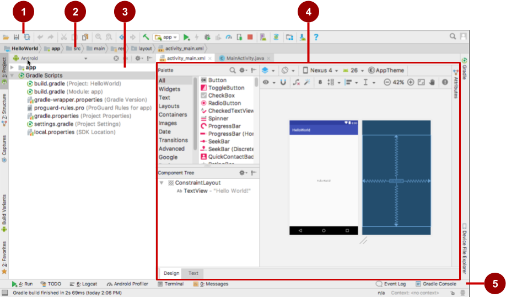This screenshot has width=506, height=297.
Task: Open the Android Profiler gauge icon
Action: (229, 37)
